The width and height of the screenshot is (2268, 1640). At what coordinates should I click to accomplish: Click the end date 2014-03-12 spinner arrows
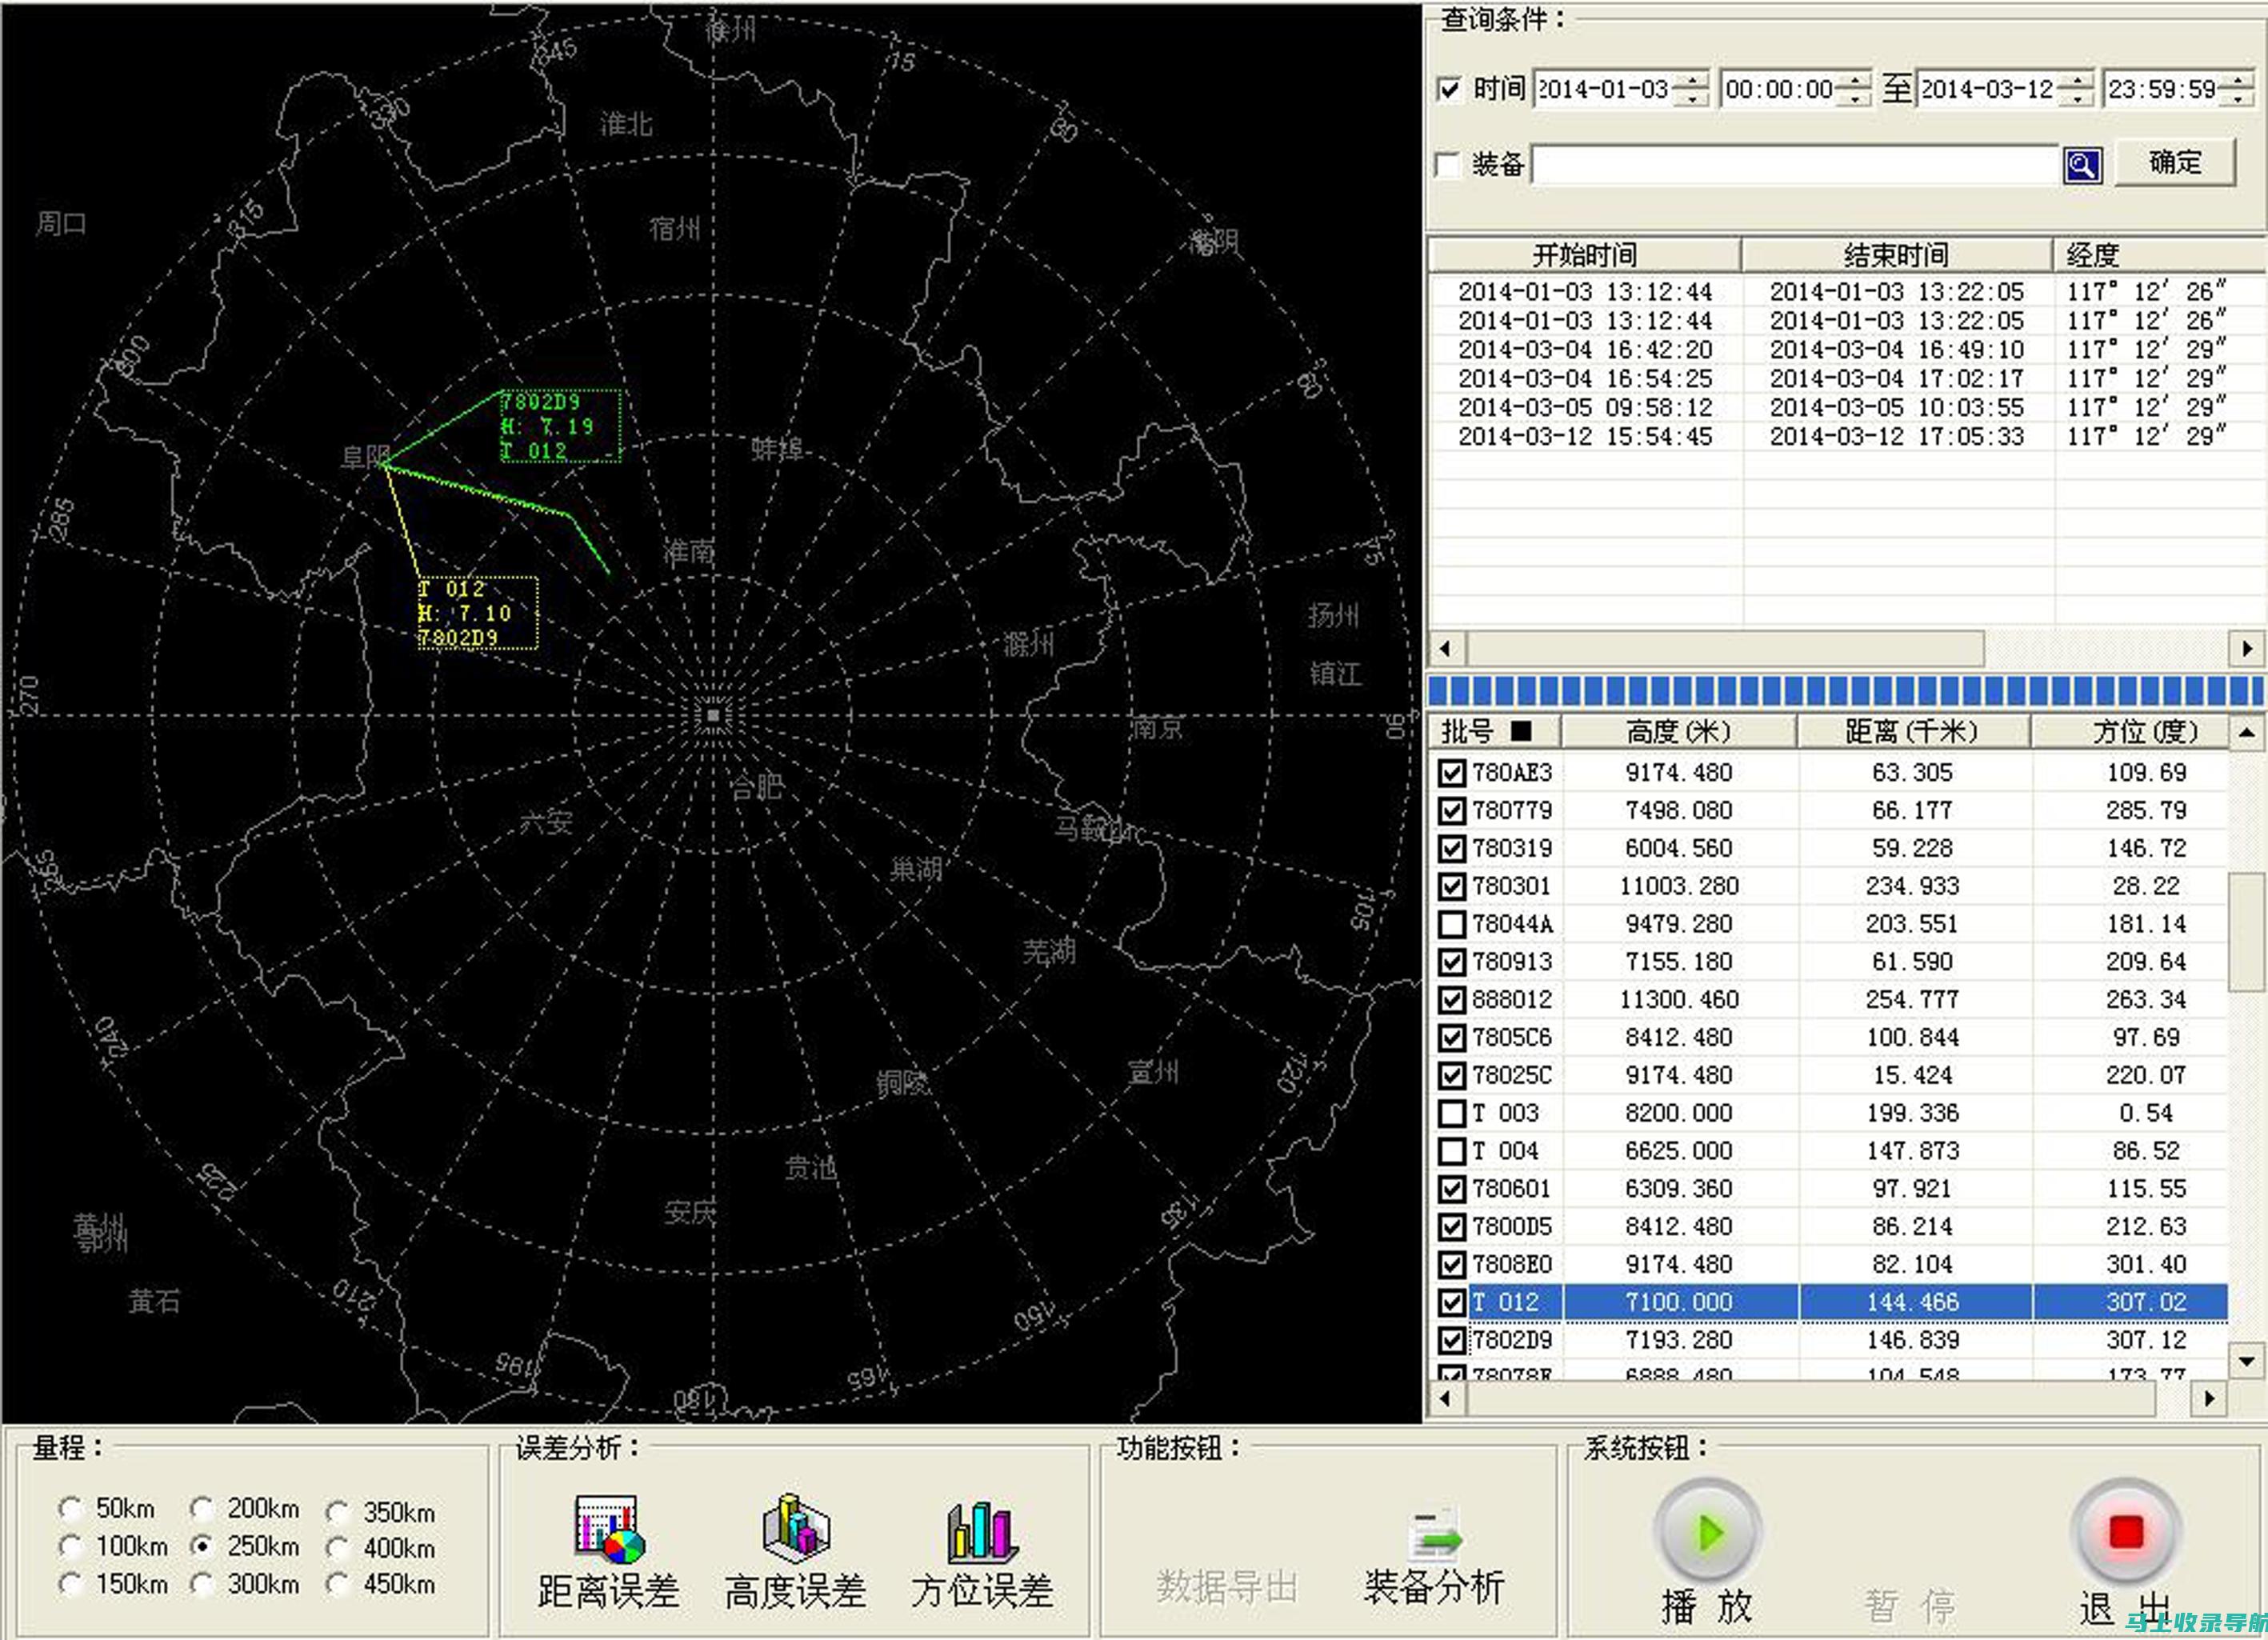tap(2077, 89)
